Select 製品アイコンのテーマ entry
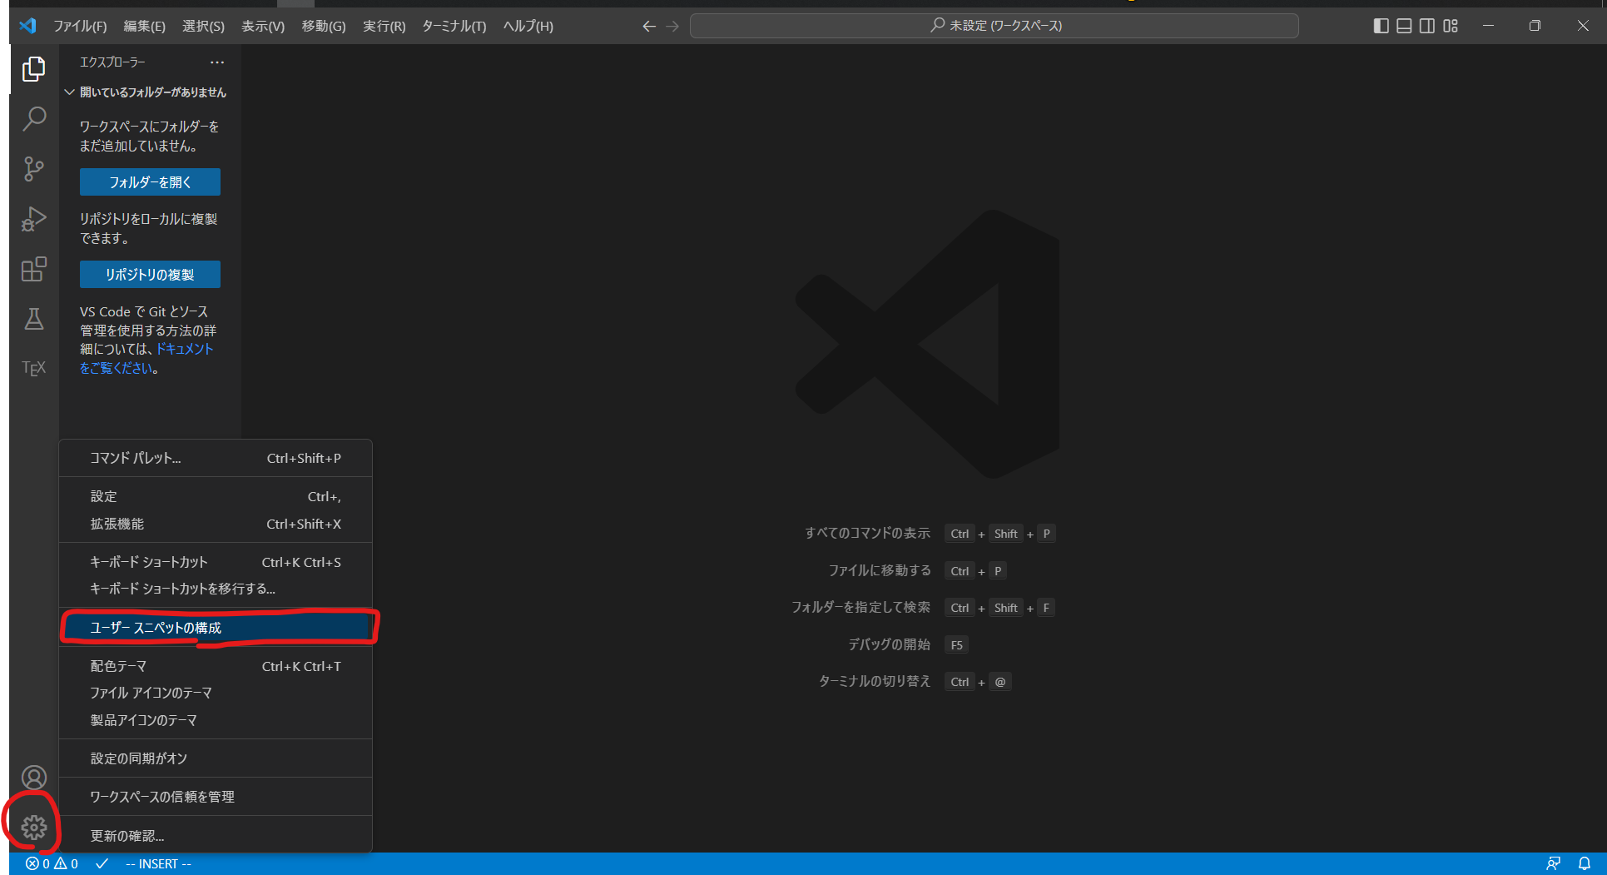Screen dimensions: 1607x875 coord(216,721)
